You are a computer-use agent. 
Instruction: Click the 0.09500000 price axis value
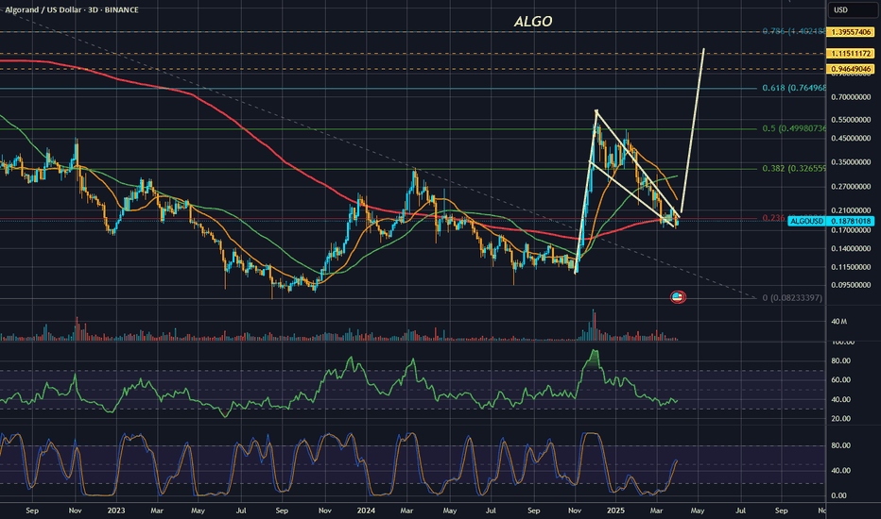click(x=851, y=285)
